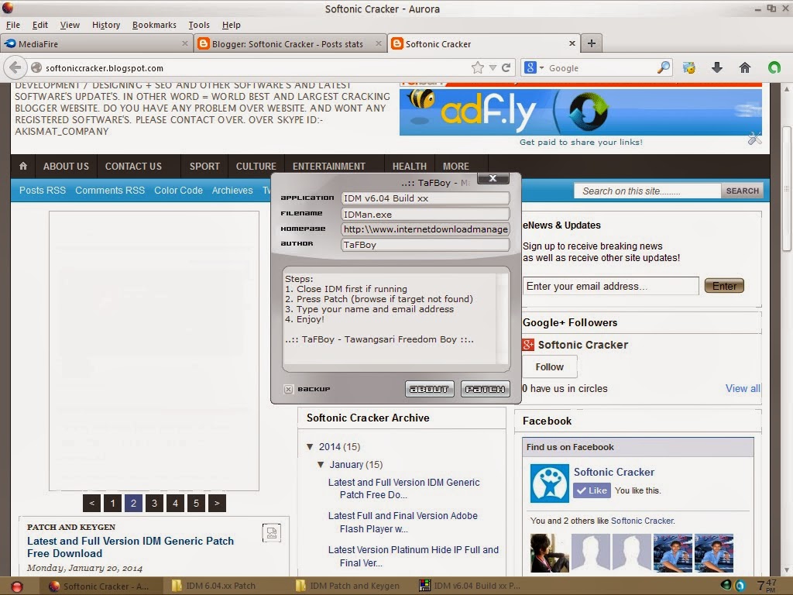This screenshot has height=595, width=793.
Task: Open the Tools menu
Action: [x=199, y=25]
